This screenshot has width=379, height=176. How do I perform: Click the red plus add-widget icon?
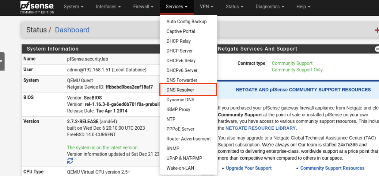click(376, 30)
